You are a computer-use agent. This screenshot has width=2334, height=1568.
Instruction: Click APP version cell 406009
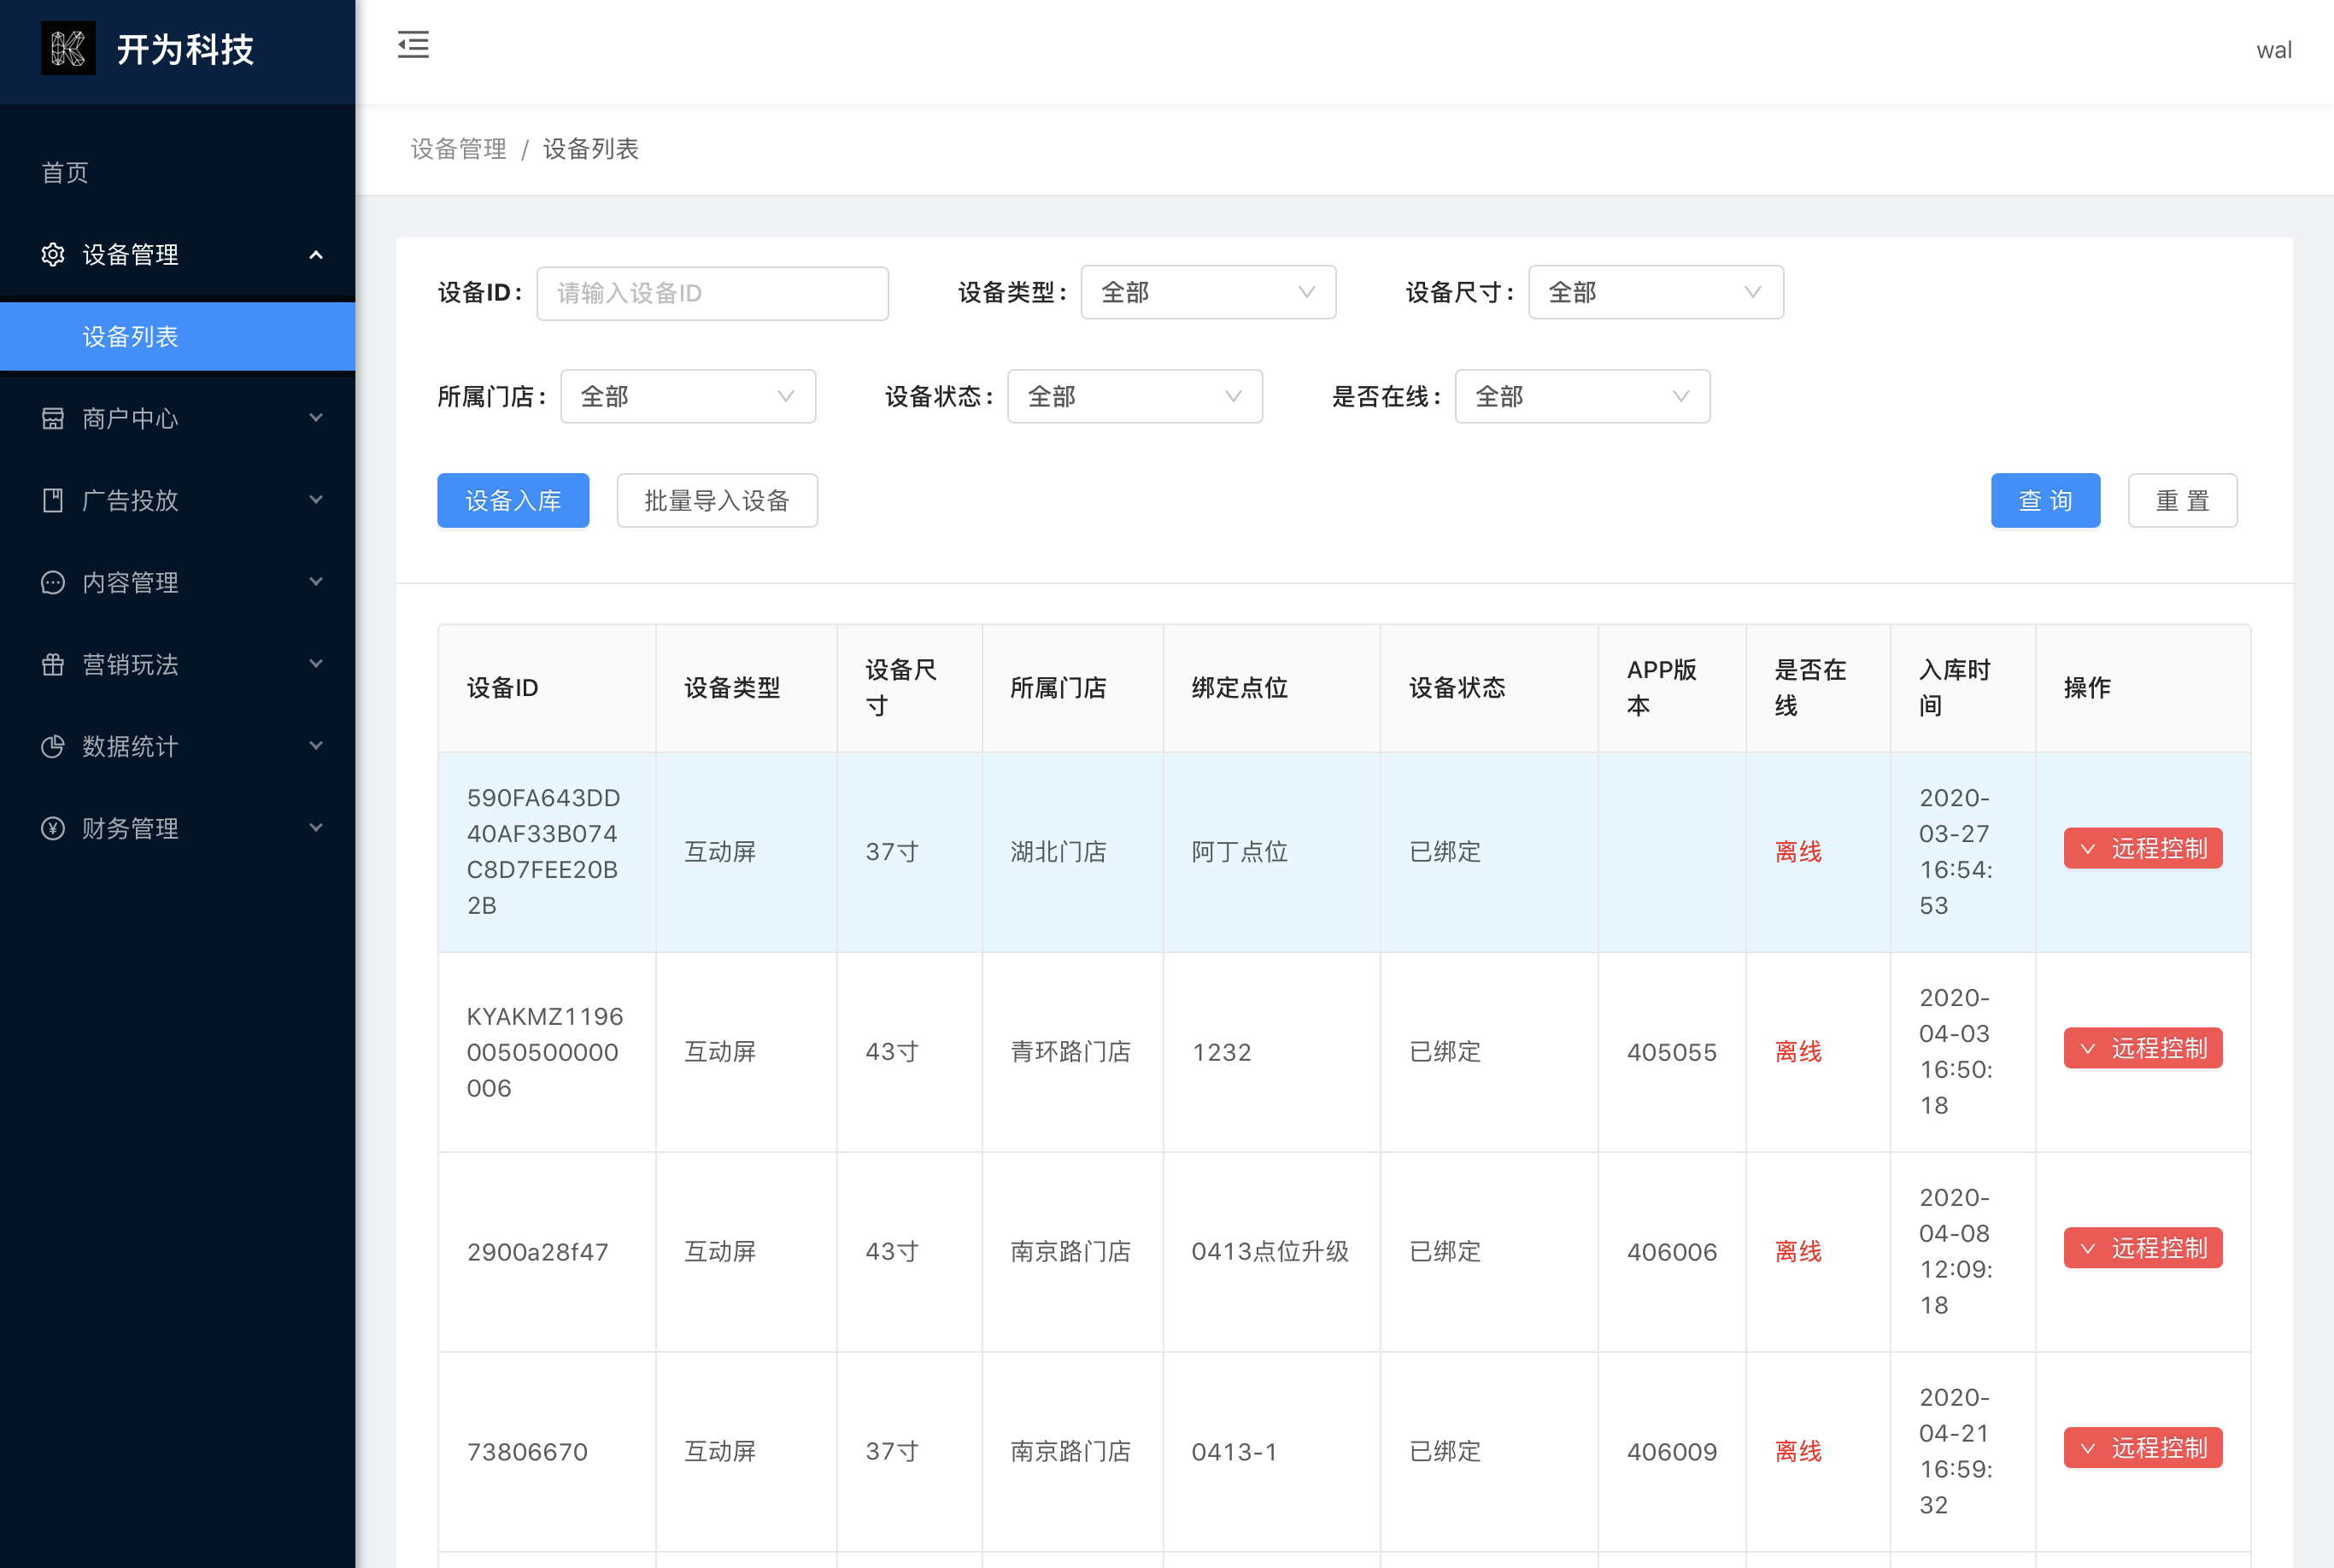coord(1672,1452)
